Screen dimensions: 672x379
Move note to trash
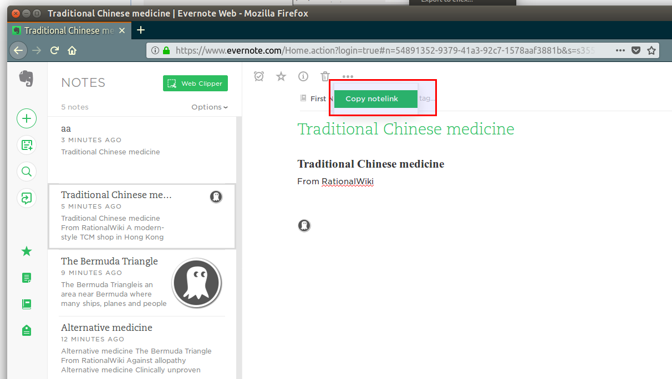tap(325, 76)
